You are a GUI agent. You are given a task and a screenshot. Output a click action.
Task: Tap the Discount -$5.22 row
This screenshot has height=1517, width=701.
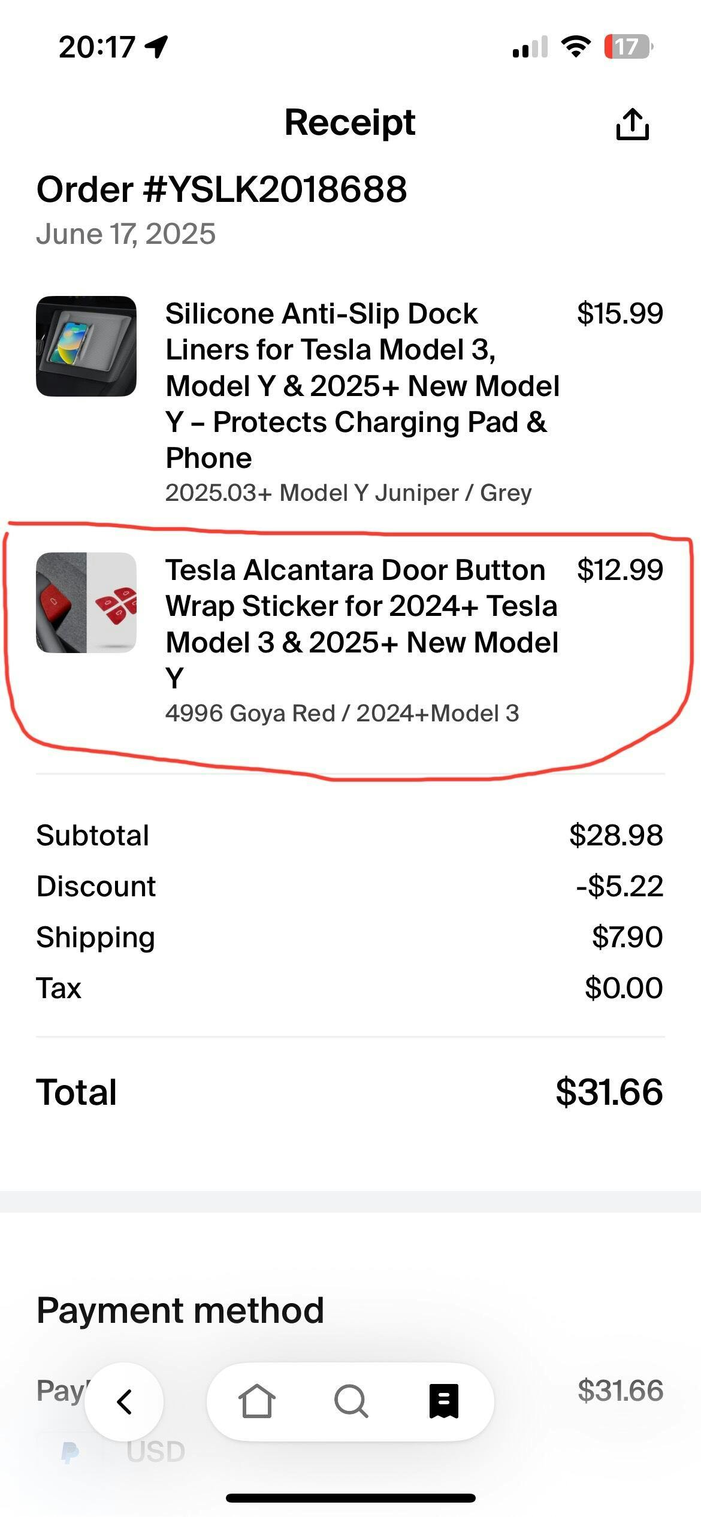coord(350,886)
